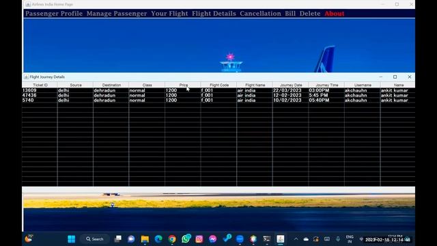Click f_001 flight code in ticket 47436 row
Viewport: 437px width, 246px height.
[x=218, y=96]
